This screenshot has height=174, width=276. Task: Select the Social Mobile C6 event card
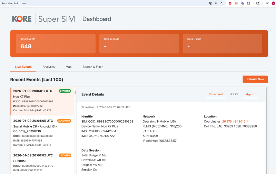point(42,133)
